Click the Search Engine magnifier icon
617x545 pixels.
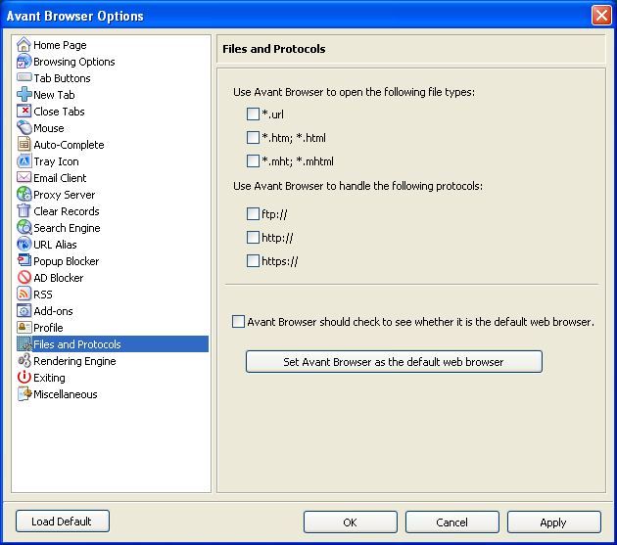tap(24, 228)
